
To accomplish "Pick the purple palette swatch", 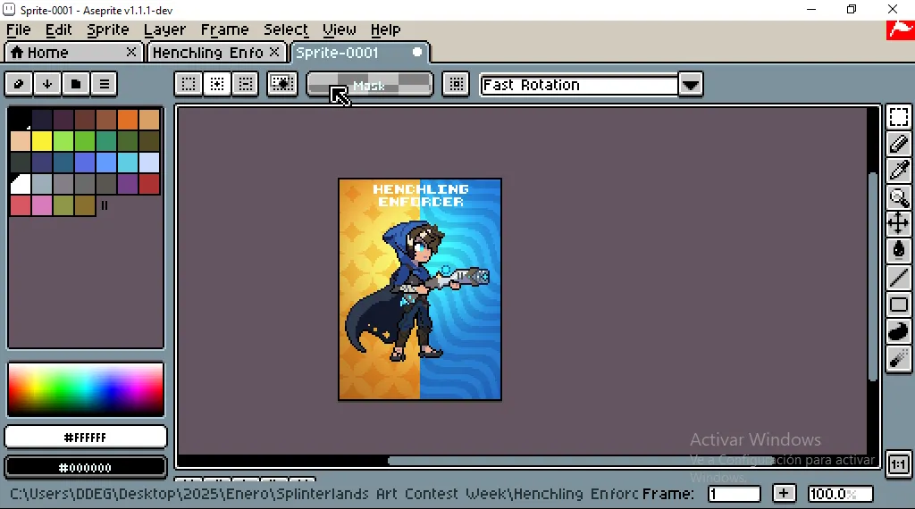I will pos(128,184).
